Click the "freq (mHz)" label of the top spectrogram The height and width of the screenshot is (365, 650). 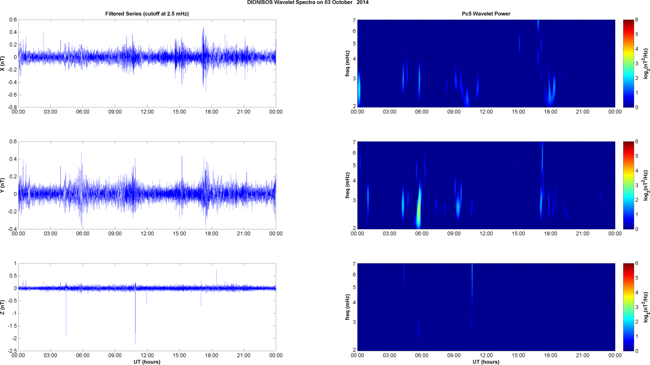(x=347, y=63)
